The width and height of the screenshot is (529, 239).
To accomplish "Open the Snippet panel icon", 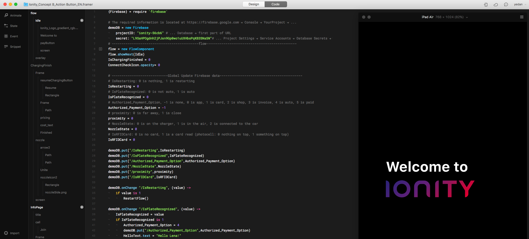I will (x=6, y=47).
